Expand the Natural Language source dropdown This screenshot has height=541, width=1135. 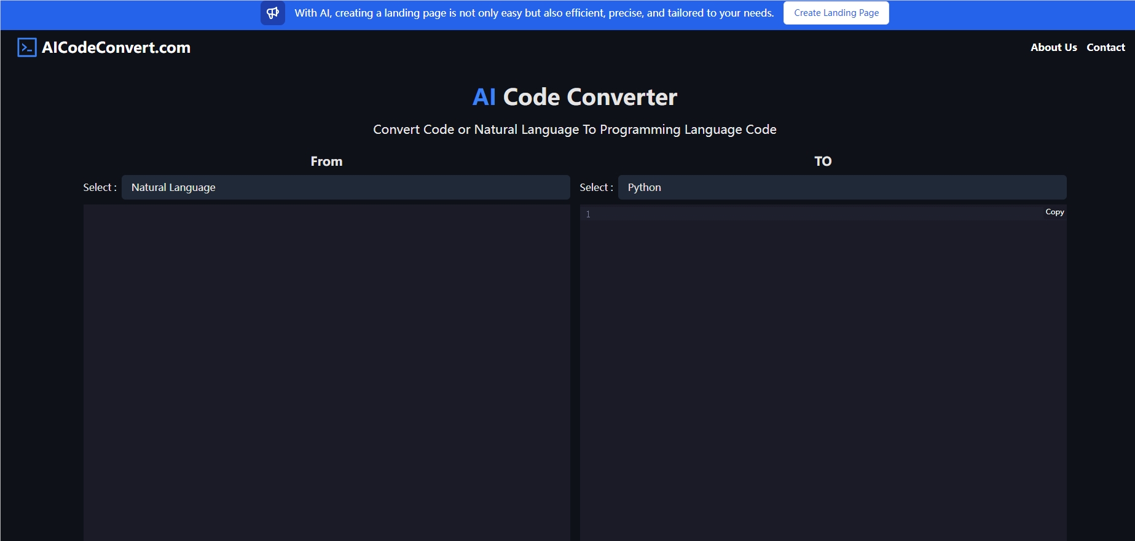click(345, 187)
